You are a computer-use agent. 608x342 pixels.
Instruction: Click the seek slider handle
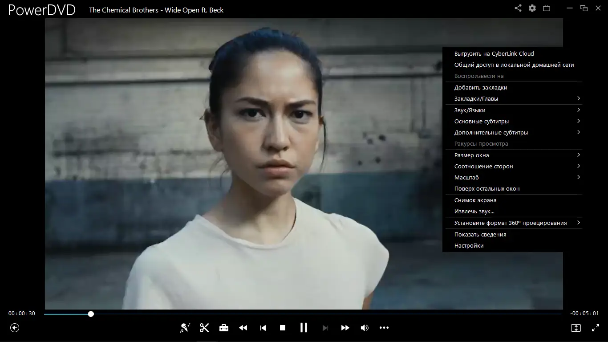click(x=91, y=314)
